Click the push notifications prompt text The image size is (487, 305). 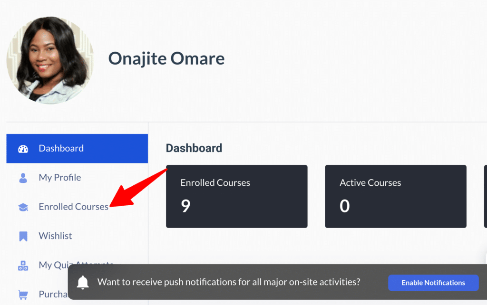click(x=229, y=282)
